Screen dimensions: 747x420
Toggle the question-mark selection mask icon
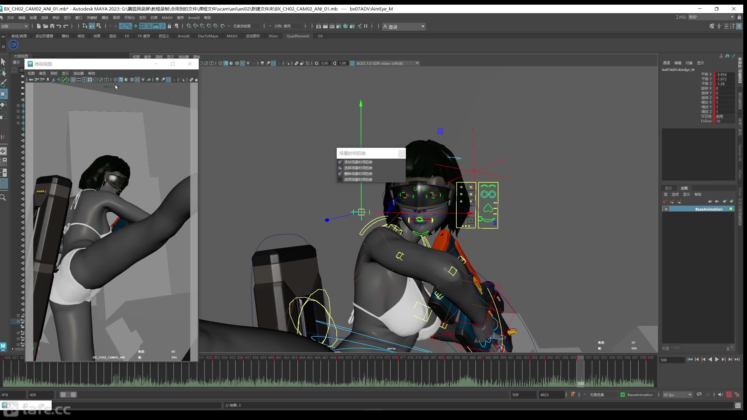(163, 26)
